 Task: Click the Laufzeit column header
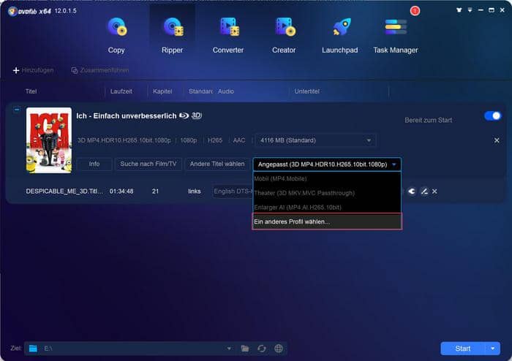pyautogui.click(x=121, y=91)
